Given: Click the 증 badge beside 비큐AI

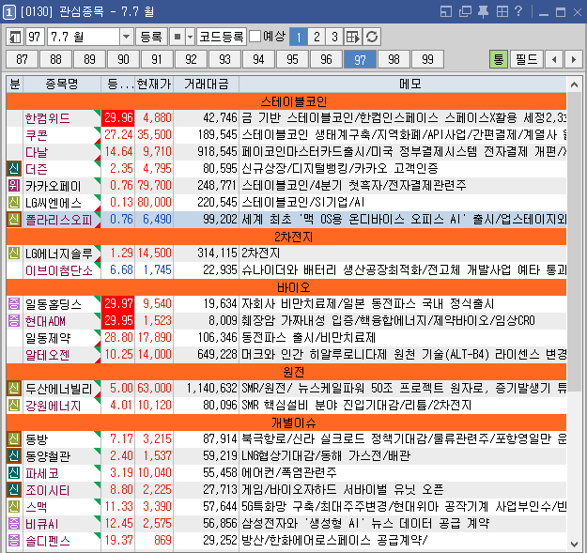Looking at the screenshot, I should pos(14,524).
